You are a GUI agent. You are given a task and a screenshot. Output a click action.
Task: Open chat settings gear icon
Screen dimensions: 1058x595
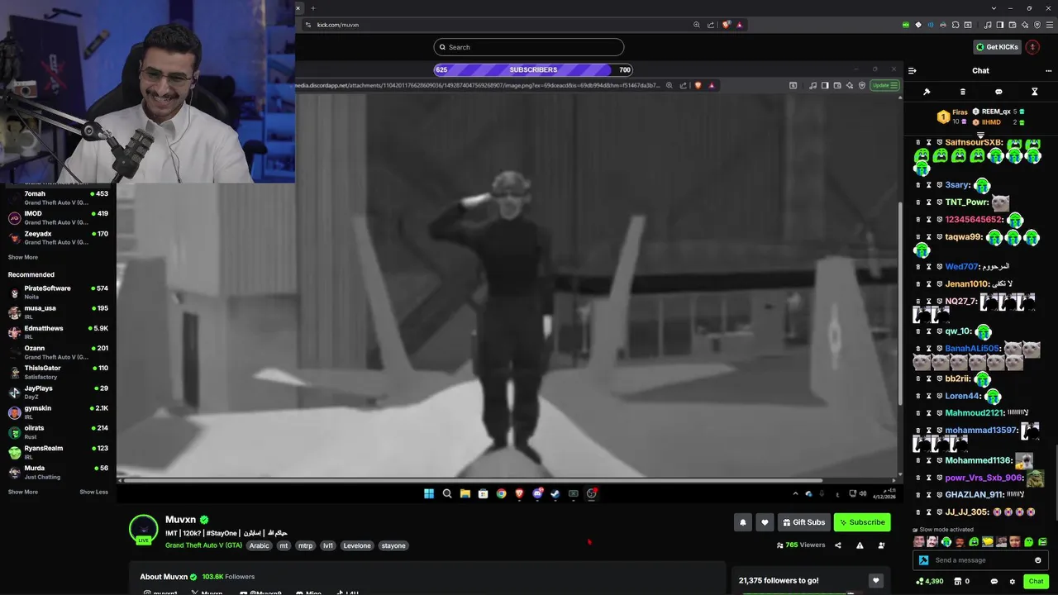(1012, 582)
